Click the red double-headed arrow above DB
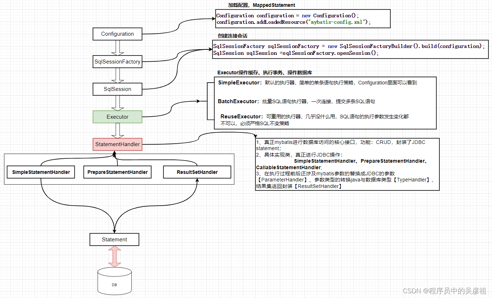The image size is (492, 298). pyautogui.click(x=114, y=257)
